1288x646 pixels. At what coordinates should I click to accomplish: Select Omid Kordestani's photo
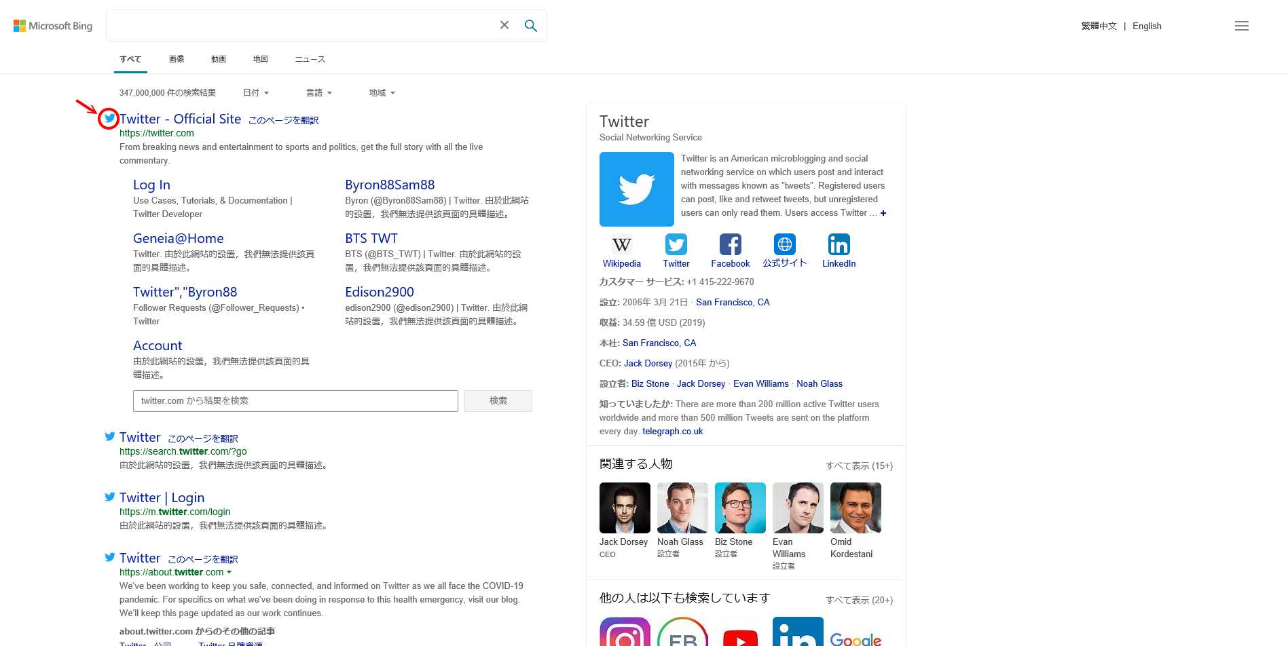[x=855, y=508]
